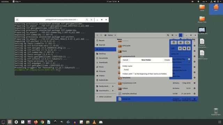Click the Name column header in Files
The height and width of the screenshot is (125, 223).
[x=119, y=39]
